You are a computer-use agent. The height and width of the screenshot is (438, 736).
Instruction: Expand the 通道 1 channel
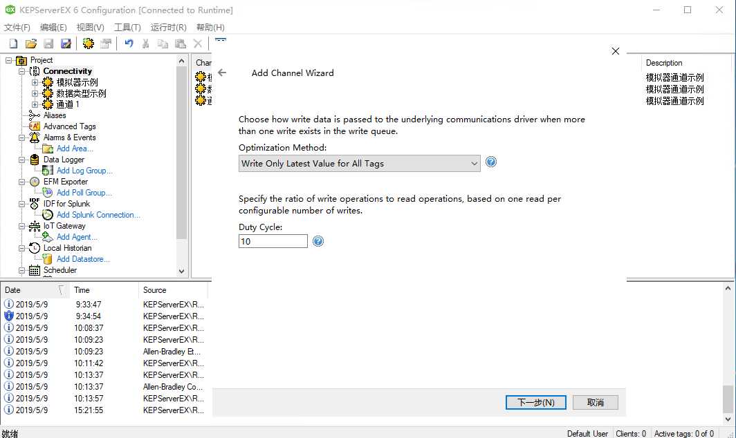[x=35, y=104]
